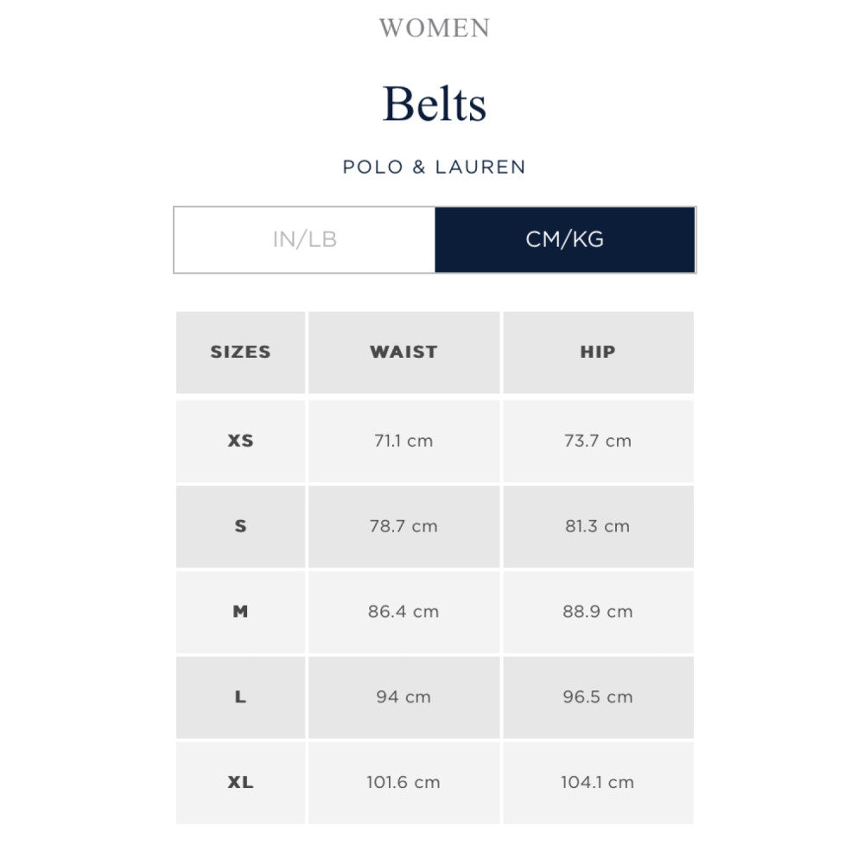
Task: Click the 71.1 cm waist value
Action: pos(403,441)
